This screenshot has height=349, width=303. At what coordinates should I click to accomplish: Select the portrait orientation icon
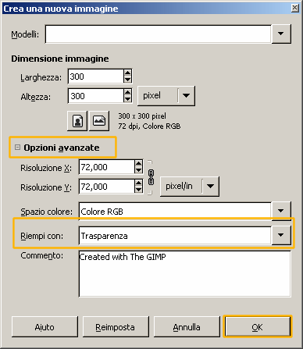pos(77,121)
